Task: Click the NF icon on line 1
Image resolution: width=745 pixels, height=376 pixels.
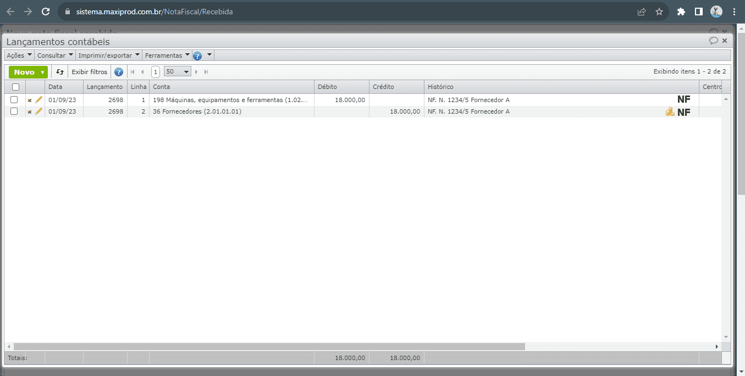Action: pyautogui.click(x=684, y=99)
